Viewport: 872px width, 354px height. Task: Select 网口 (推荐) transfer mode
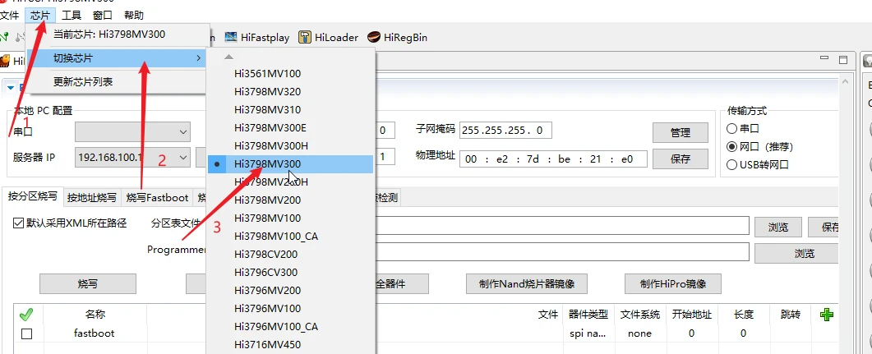coord(731,147)
